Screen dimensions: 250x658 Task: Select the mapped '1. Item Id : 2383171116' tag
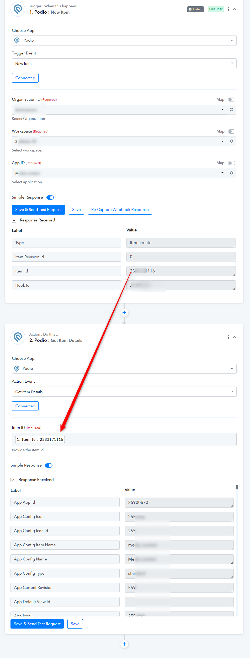pos(40,439)
